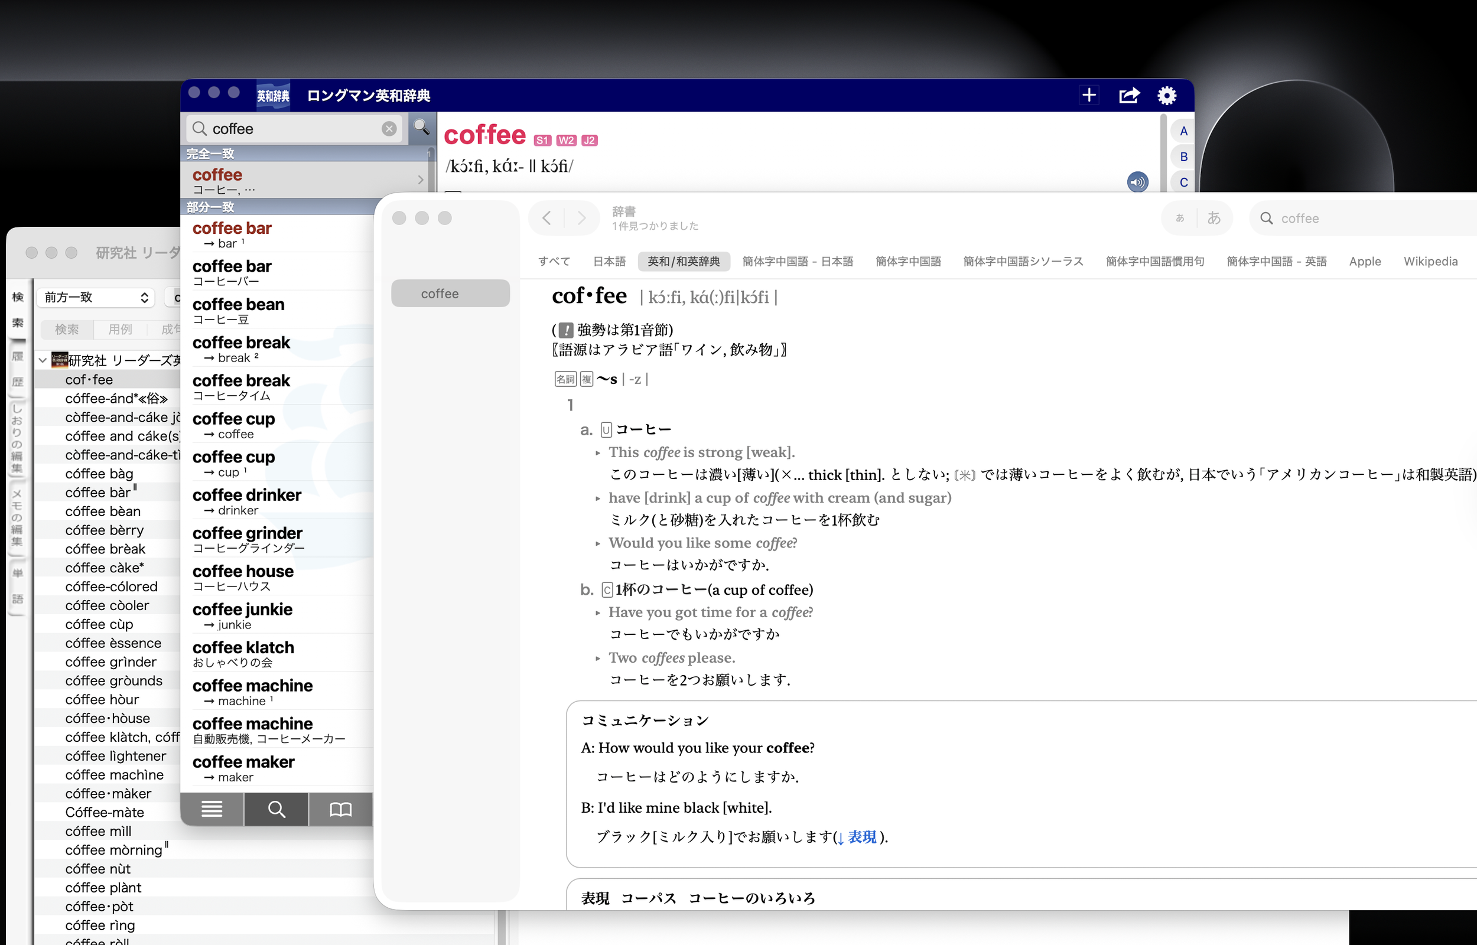This screenshot has width=1477, height=945.
Task: Jump to letter B in index
Action: coord(1183,157)
